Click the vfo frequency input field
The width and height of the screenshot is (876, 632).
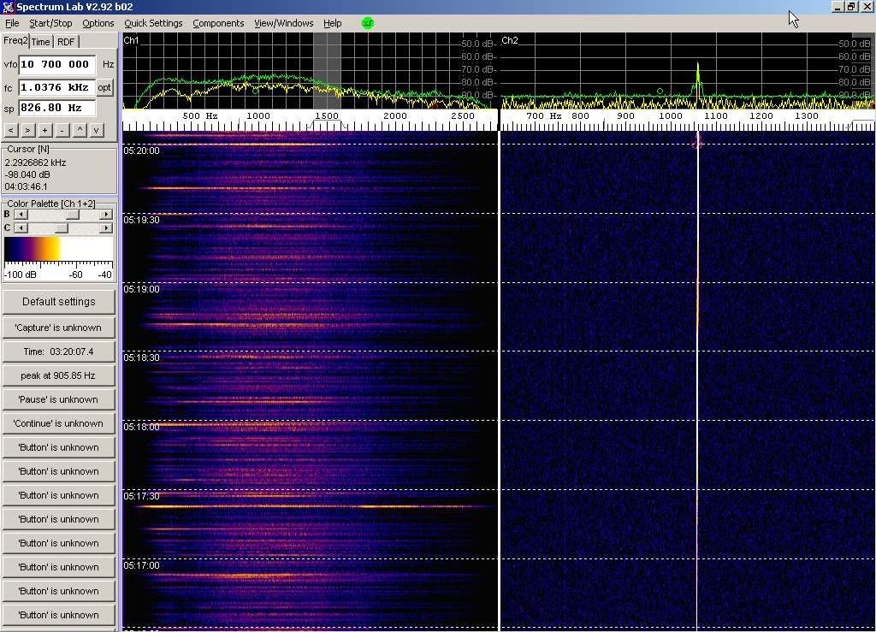[x=56, y=64]
